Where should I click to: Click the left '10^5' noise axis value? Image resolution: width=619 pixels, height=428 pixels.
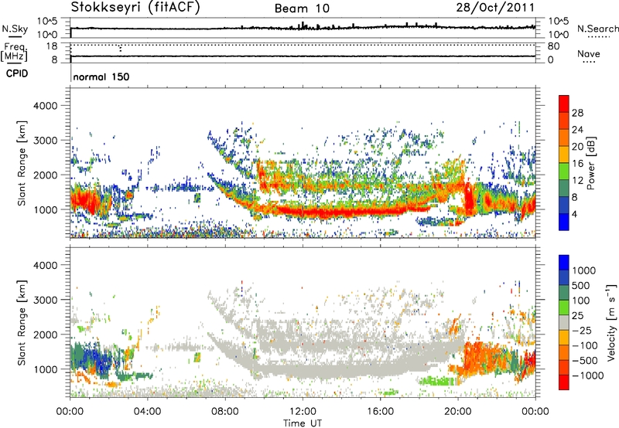point(47,21)
